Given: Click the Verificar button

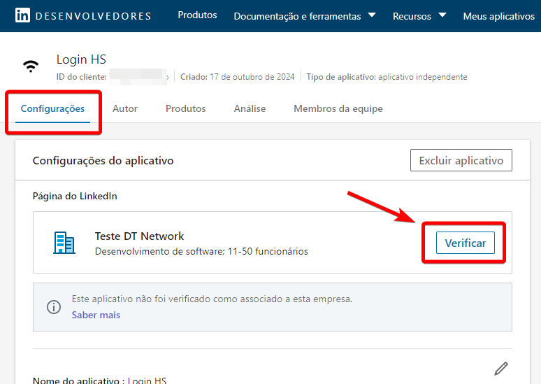Looking at the screenshot, I should pos(465,243).
